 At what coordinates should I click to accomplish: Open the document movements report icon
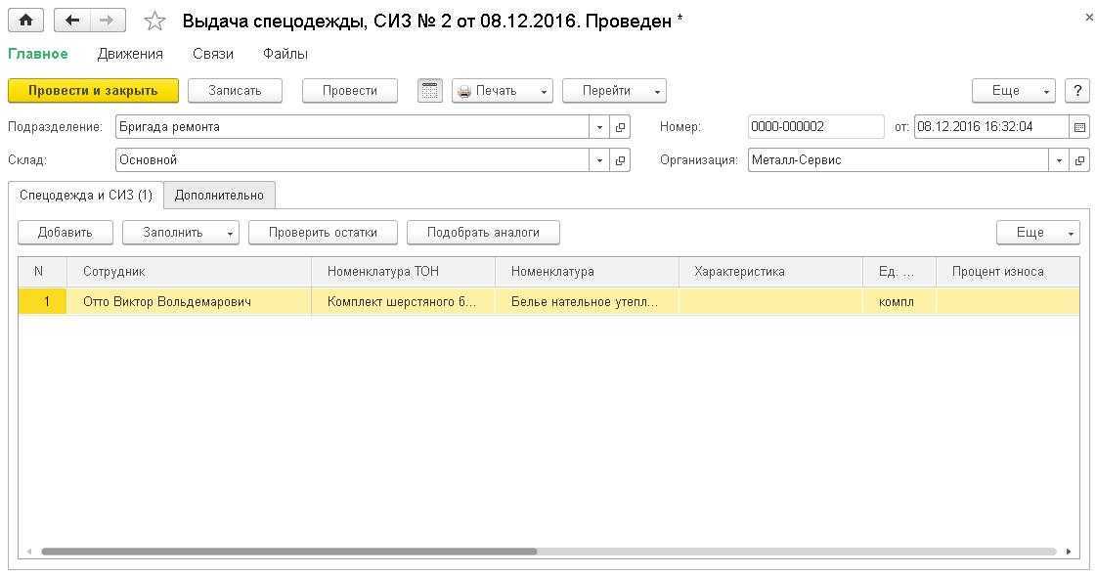pyautogui.click(x=430, y=91)
